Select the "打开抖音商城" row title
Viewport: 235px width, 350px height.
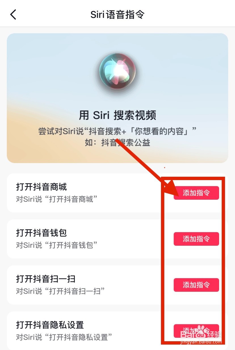point(41,187)
